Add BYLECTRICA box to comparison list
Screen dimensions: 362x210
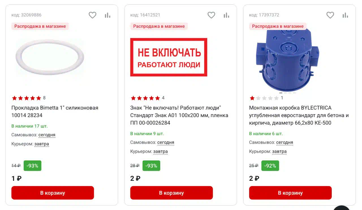click(x=345, y=15)
